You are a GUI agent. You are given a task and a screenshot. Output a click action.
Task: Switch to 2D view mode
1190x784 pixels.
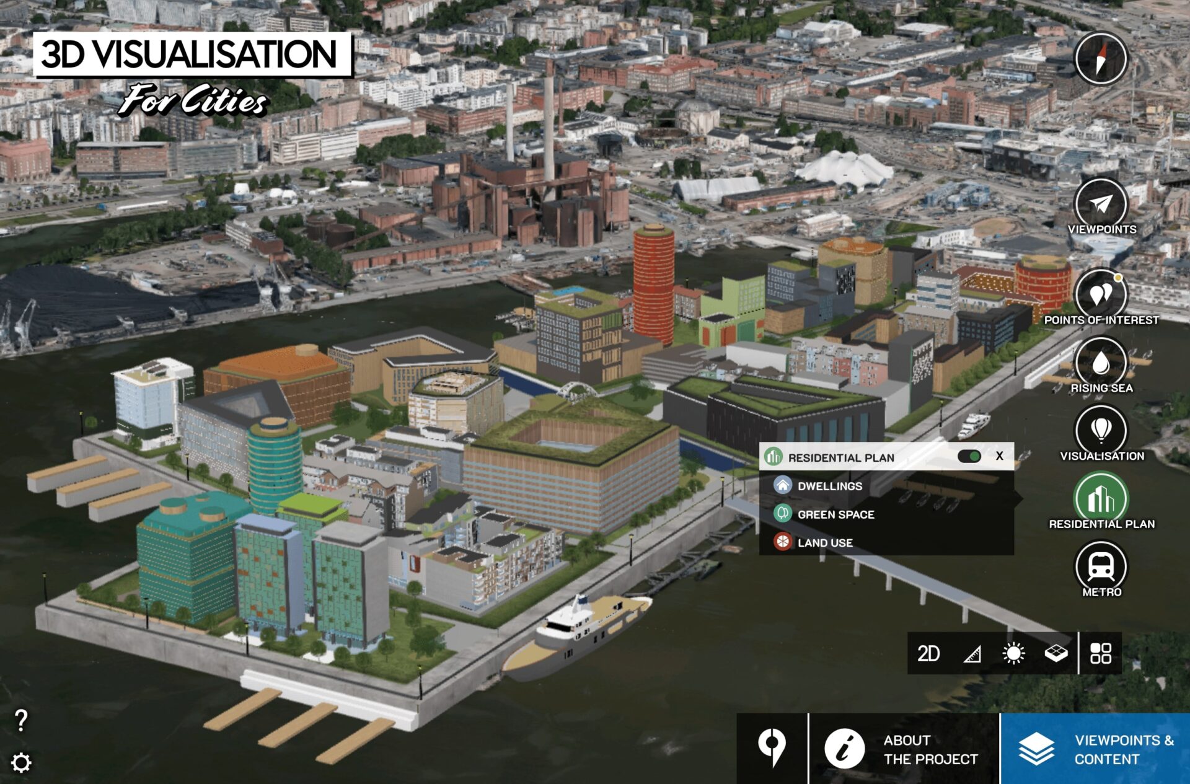928,653
